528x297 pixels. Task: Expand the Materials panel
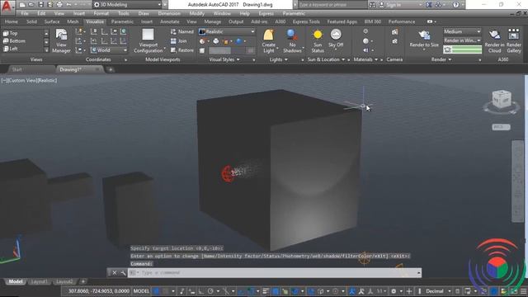(x=365, y=59)
